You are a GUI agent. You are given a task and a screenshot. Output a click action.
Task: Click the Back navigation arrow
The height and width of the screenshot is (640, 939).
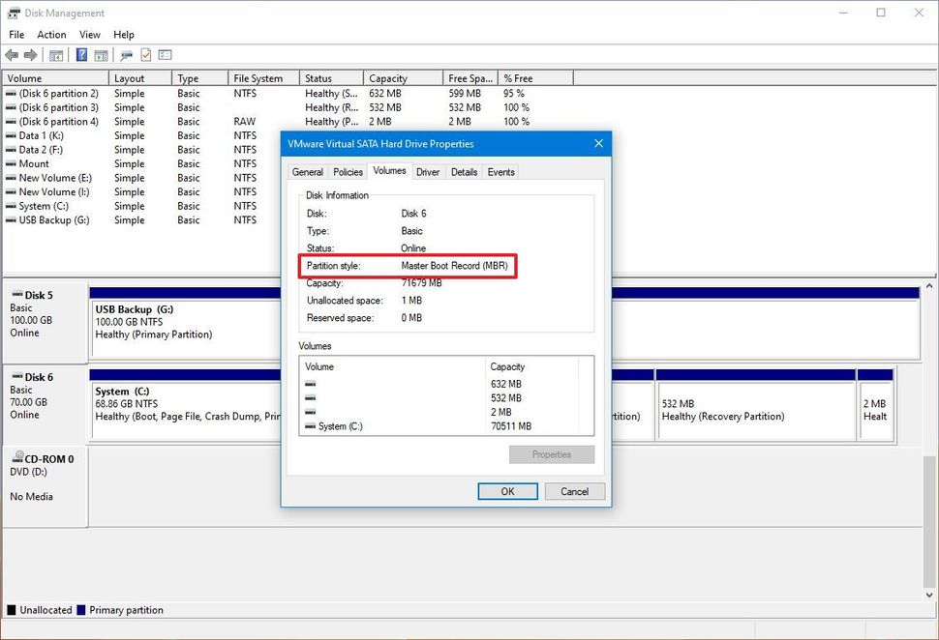12,55
